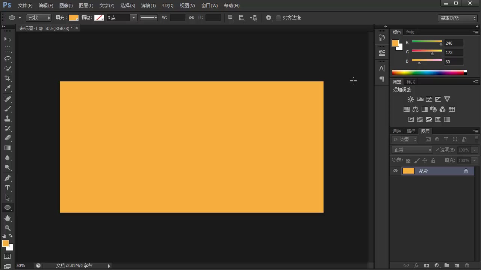The image size is (481, 270).
Task: Swap foreground and background colors
Action: (x=11, y=236)
